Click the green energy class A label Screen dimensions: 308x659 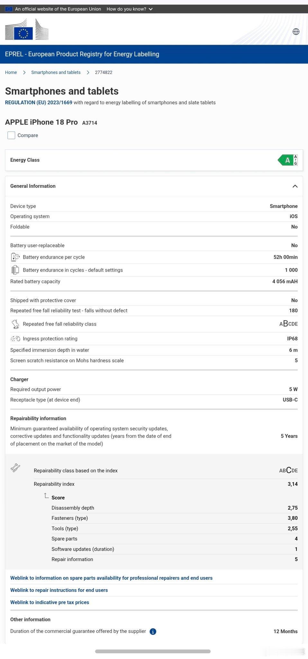(288, 160)
